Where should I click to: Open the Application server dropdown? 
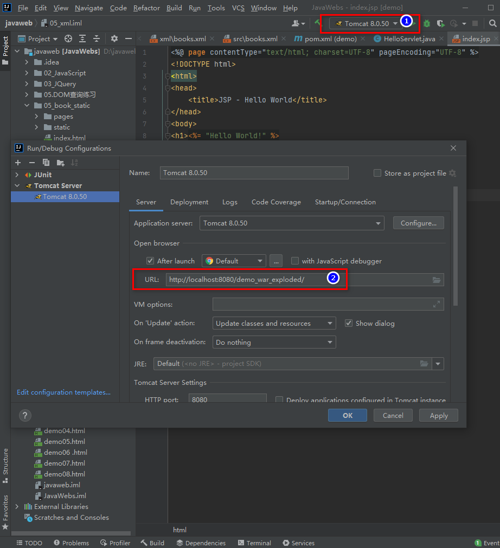point(292,223)
